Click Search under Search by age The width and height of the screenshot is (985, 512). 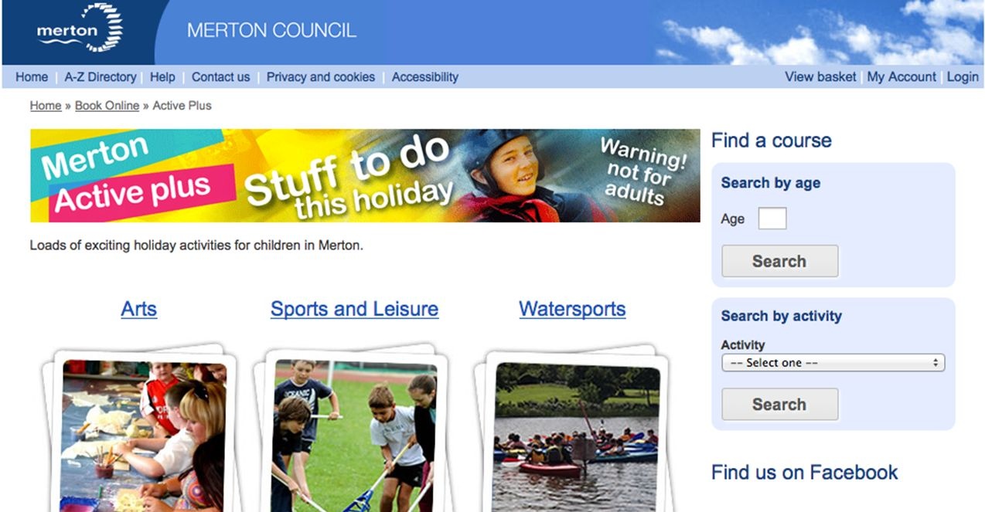tap(779, 261)
